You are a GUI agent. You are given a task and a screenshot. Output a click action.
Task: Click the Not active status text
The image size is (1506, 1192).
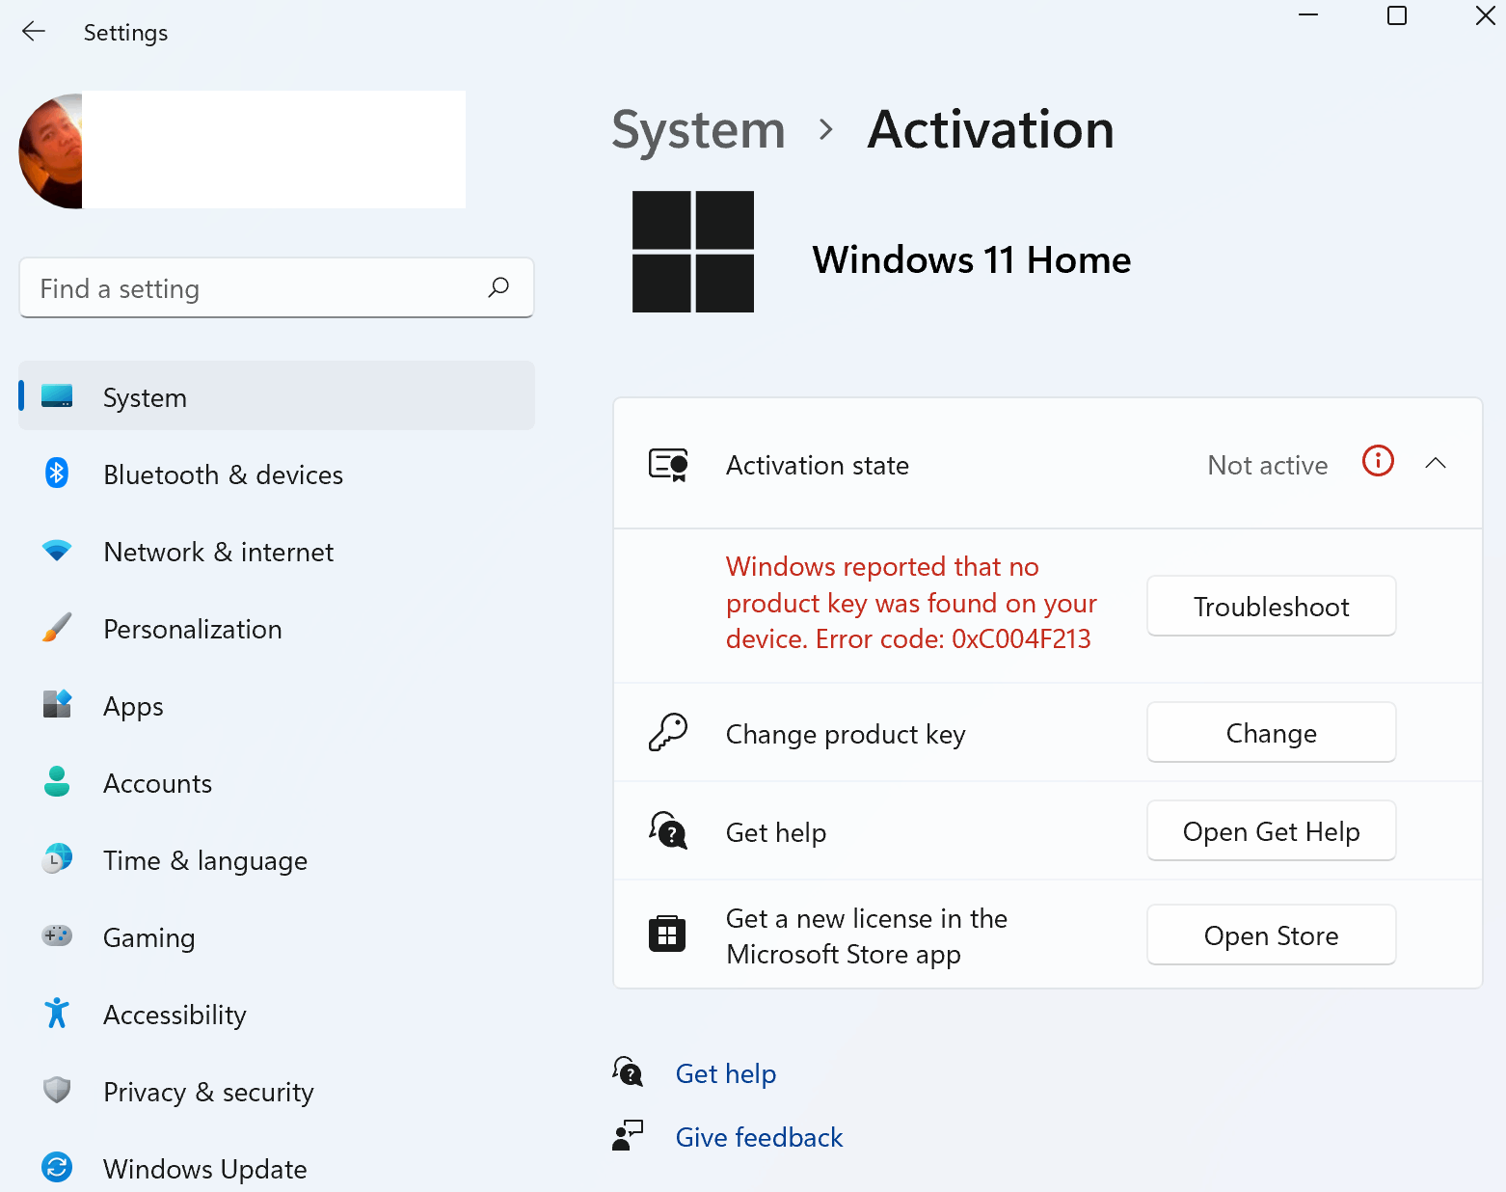tap(1268, 465)
